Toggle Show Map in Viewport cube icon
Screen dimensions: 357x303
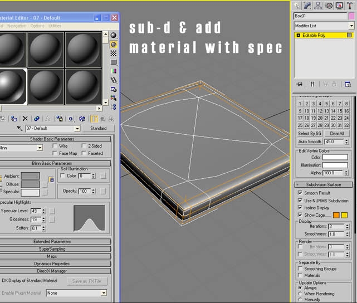pos(82,119)
